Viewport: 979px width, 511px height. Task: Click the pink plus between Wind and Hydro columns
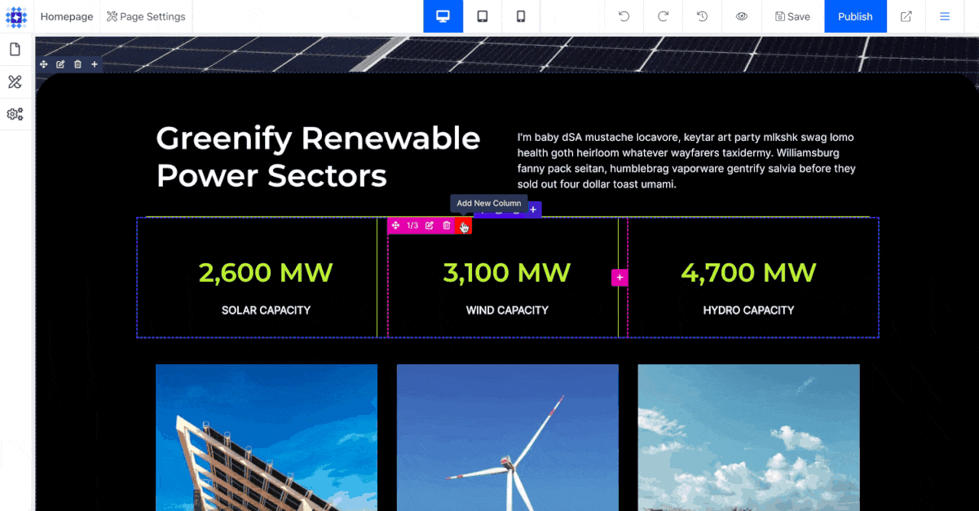pyautogui.click(x=620, y=278)
